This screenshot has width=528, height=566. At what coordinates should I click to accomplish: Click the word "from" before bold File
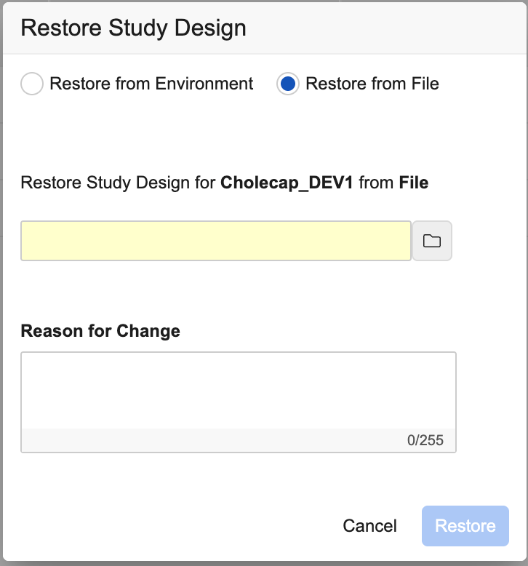tap(376, 183)
